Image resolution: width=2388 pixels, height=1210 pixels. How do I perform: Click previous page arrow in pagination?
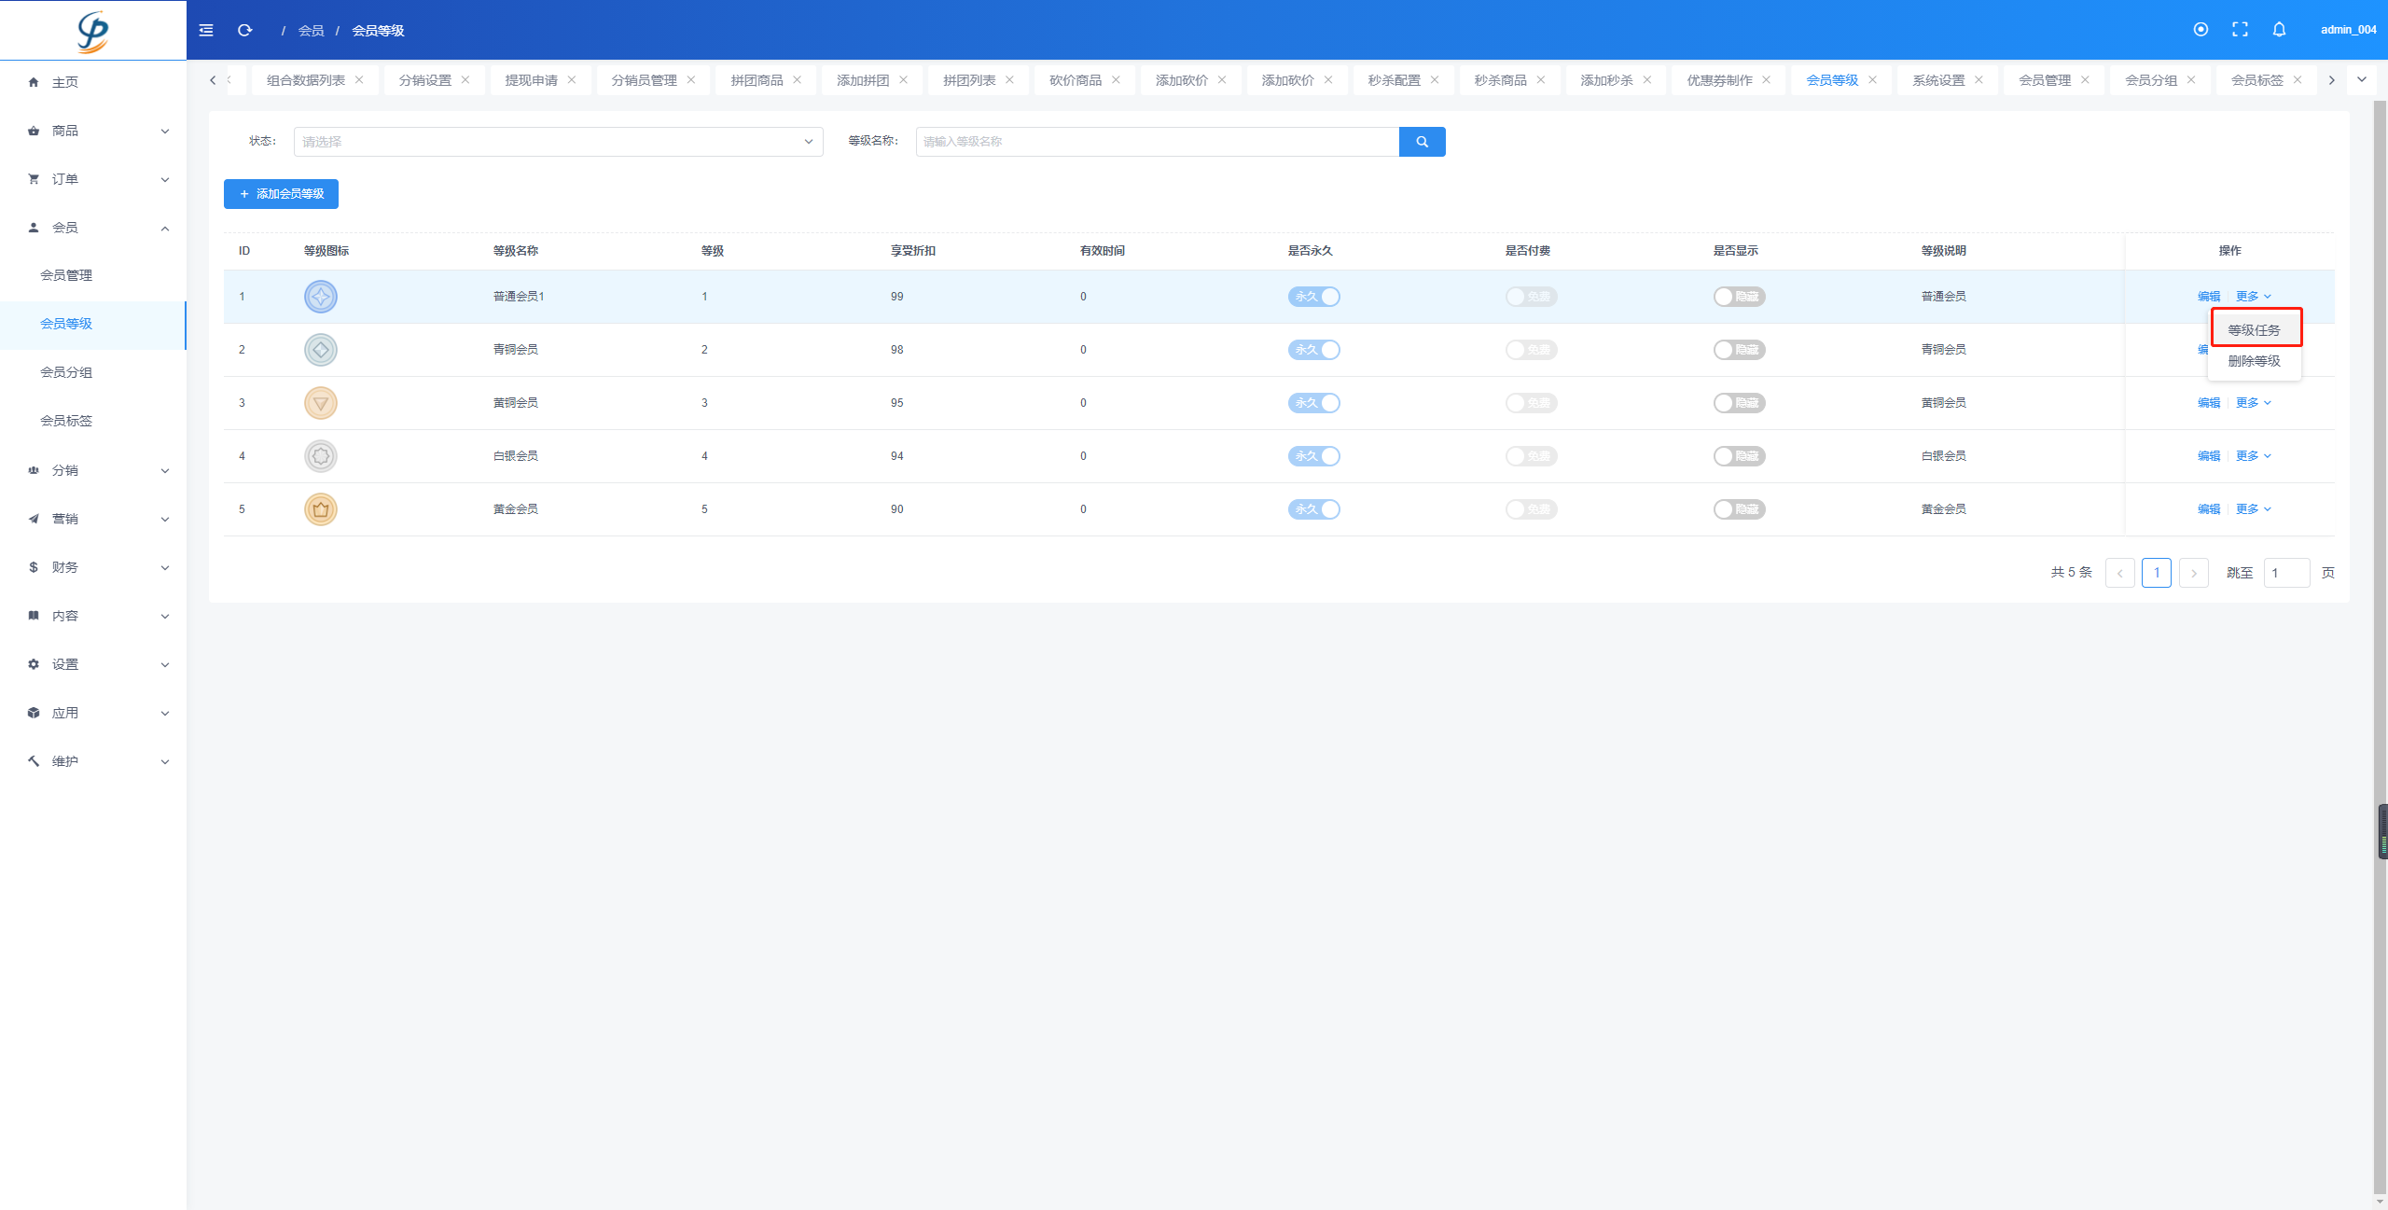pos(2119,573)
